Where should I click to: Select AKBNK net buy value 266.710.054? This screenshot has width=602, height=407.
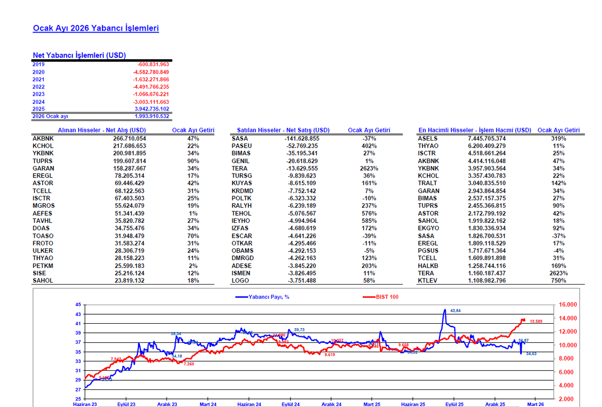130,138
